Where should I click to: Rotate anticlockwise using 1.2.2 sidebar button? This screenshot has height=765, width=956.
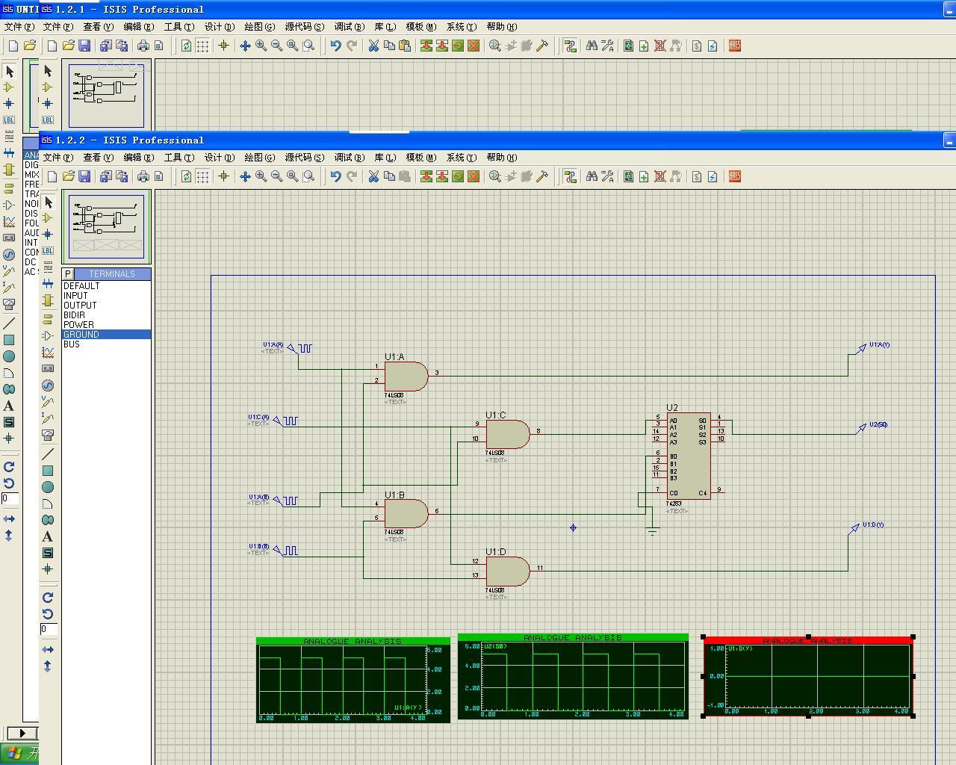click(48, 614)
